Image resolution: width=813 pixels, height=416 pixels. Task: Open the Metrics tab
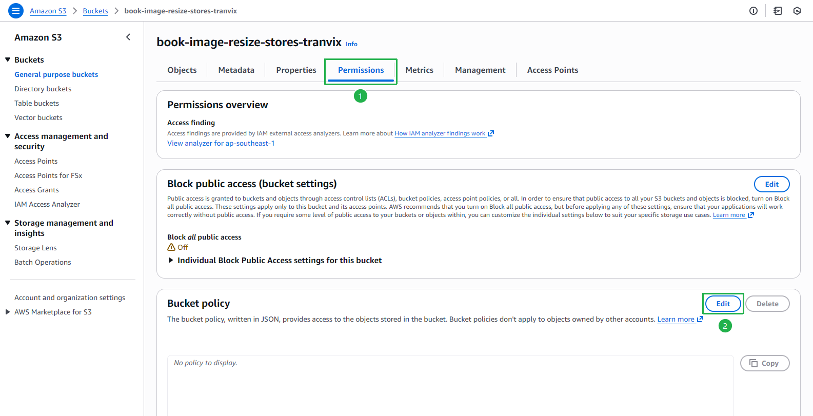point(420,70)
